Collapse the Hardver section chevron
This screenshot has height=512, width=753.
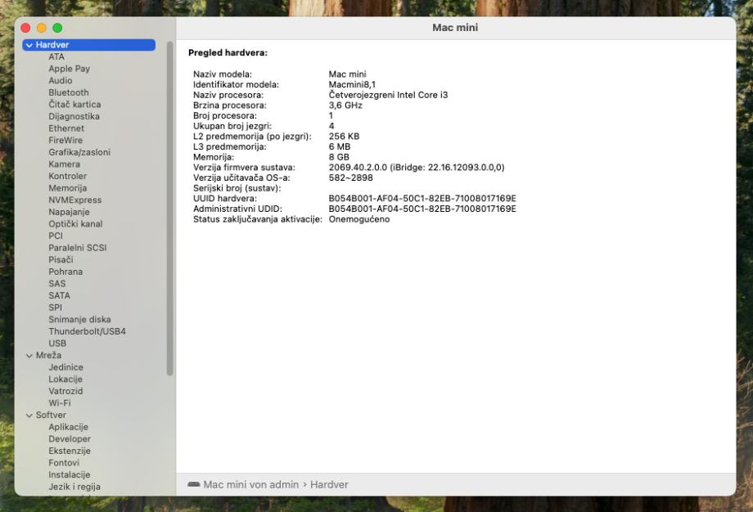click(x=29, y=45)
